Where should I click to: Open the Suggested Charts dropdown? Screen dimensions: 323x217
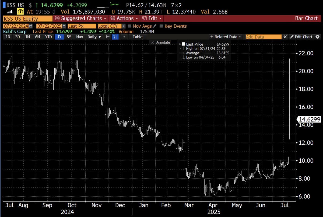[80, 19]
